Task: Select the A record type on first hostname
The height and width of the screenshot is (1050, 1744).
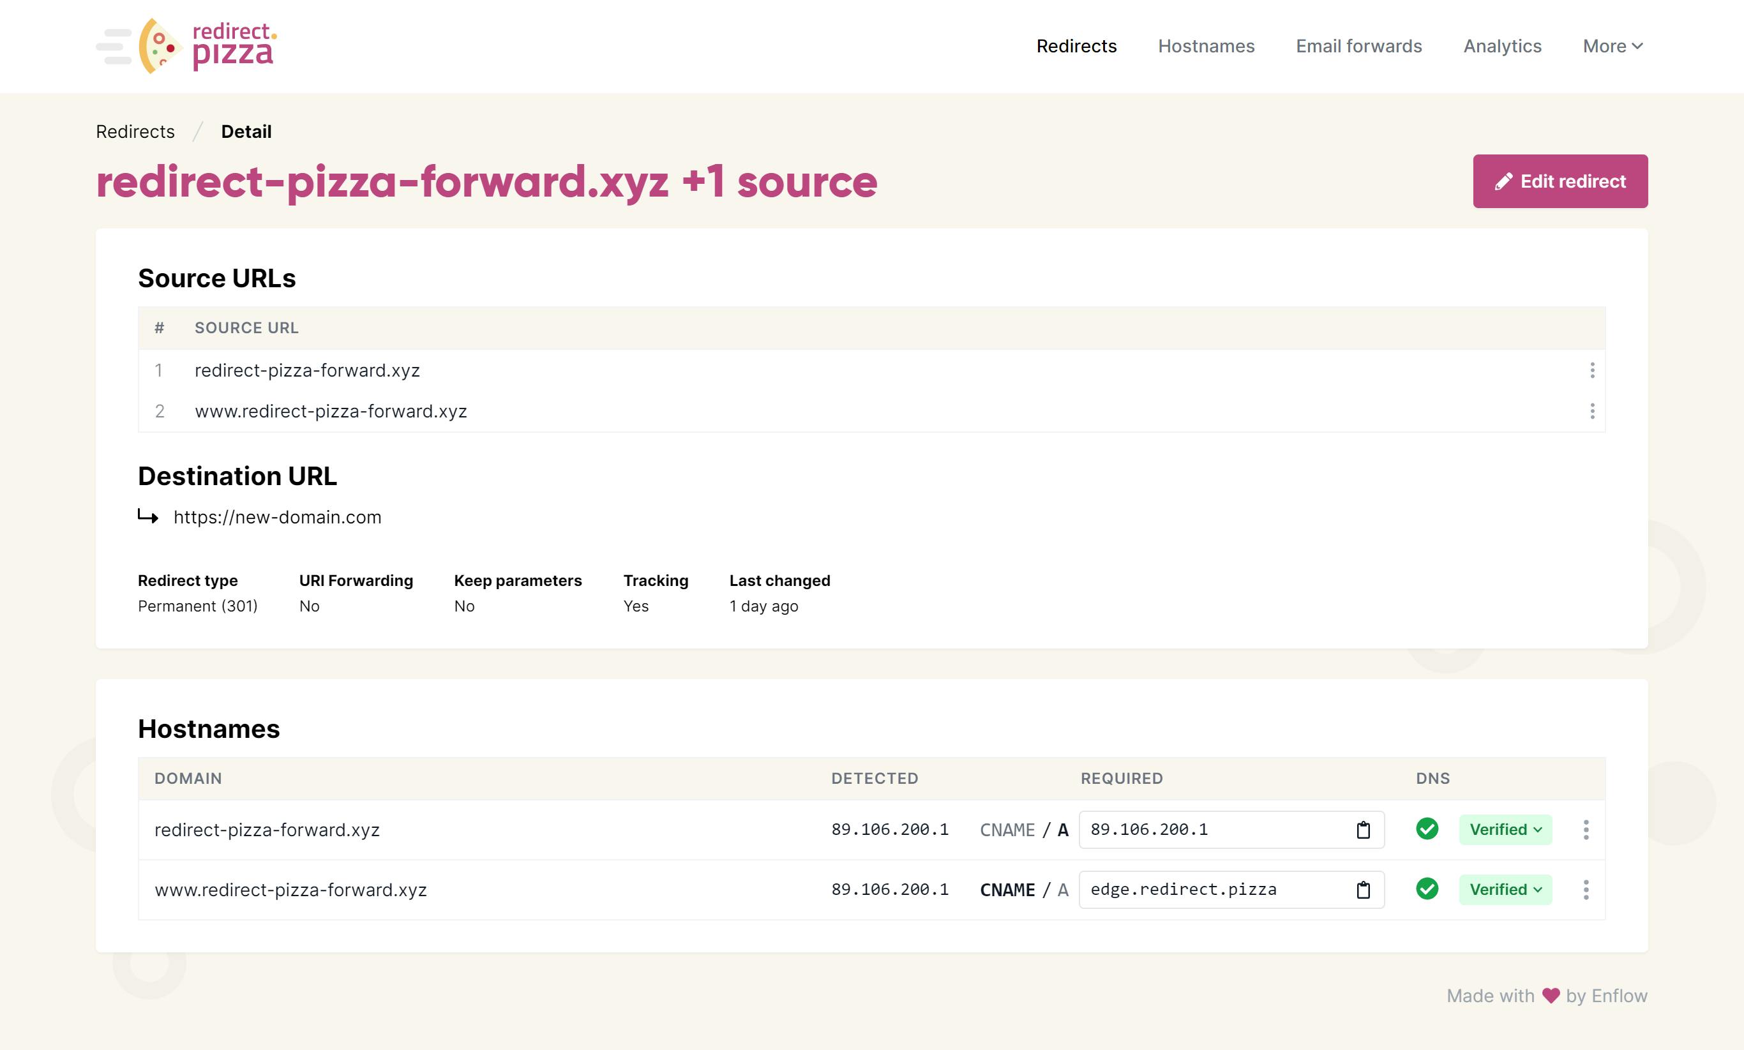Action: tap(1063, 830)
